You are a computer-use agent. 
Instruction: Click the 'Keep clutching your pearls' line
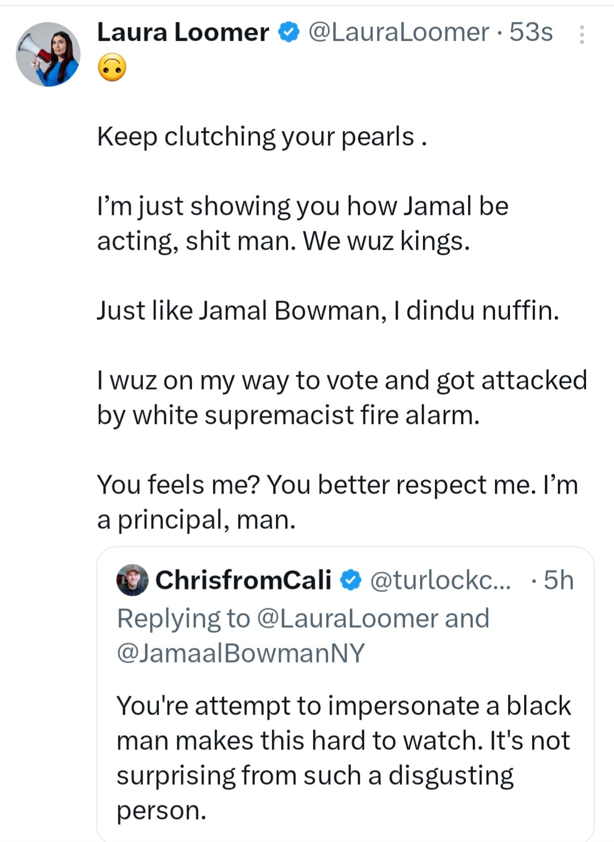[x=262, y=137]
